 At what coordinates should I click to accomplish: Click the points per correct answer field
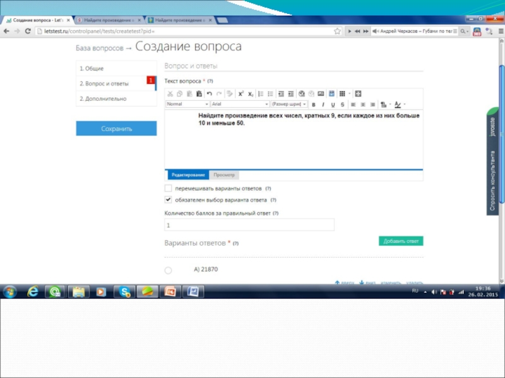pos(249,225)
